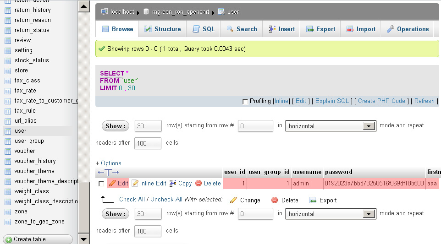Open the bottom horizontal mode dropdown
The width and height of the screenshot is (441, 244).
pyautogui.click(x=369, y=214)
